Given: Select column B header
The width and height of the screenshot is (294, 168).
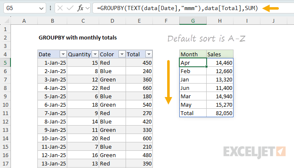Looking at the screenshot, I should point(52,21).
